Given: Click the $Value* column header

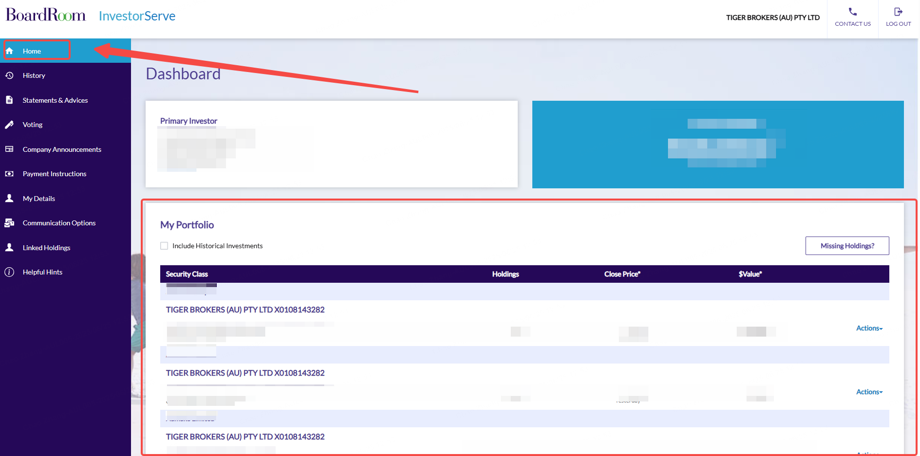Looking at the screenshot, I should click(x=750, y=274).
